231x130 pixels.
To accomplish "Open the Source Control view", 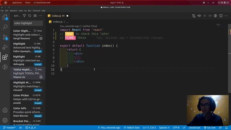I will tap(5, 37).
